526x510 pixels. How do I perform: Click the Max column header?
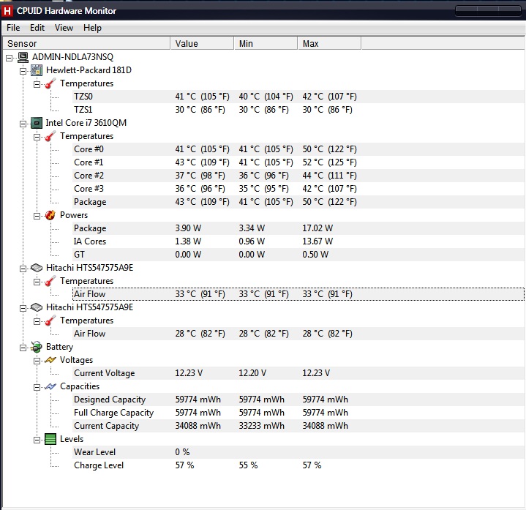[329, 44]
